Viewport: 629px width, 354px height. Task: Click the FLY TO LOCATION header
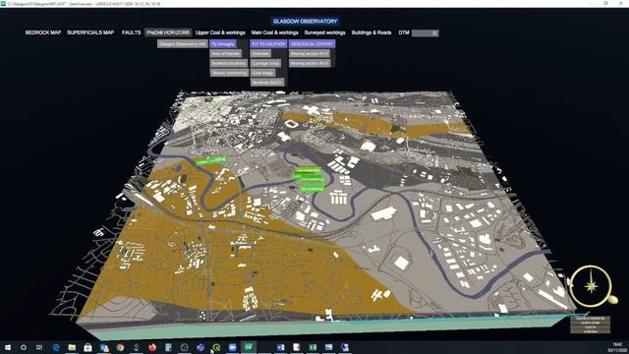click(268, 43)
